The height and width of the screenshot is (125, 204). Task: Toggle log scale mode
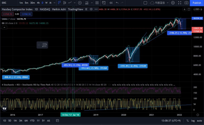coord(193,121)
